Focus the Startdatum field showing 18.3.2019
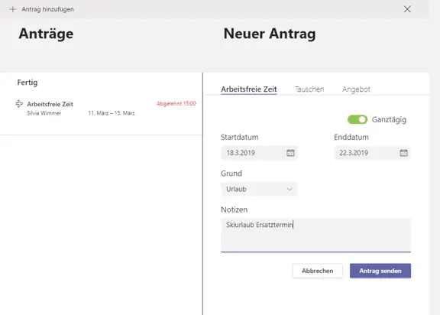 [x=259, y=153]
